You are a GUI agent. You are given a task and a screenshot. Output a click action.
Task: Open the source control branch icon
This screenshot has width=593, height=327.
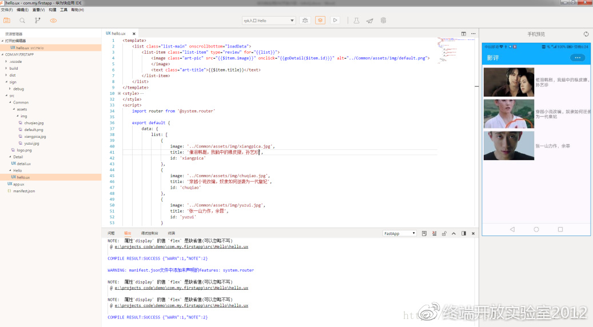38,21
